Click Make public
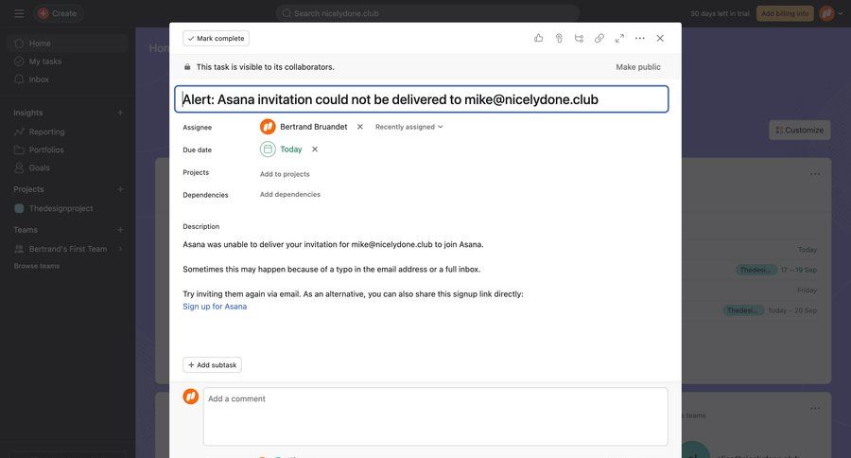The image size is (851, 458). (638, 67)
